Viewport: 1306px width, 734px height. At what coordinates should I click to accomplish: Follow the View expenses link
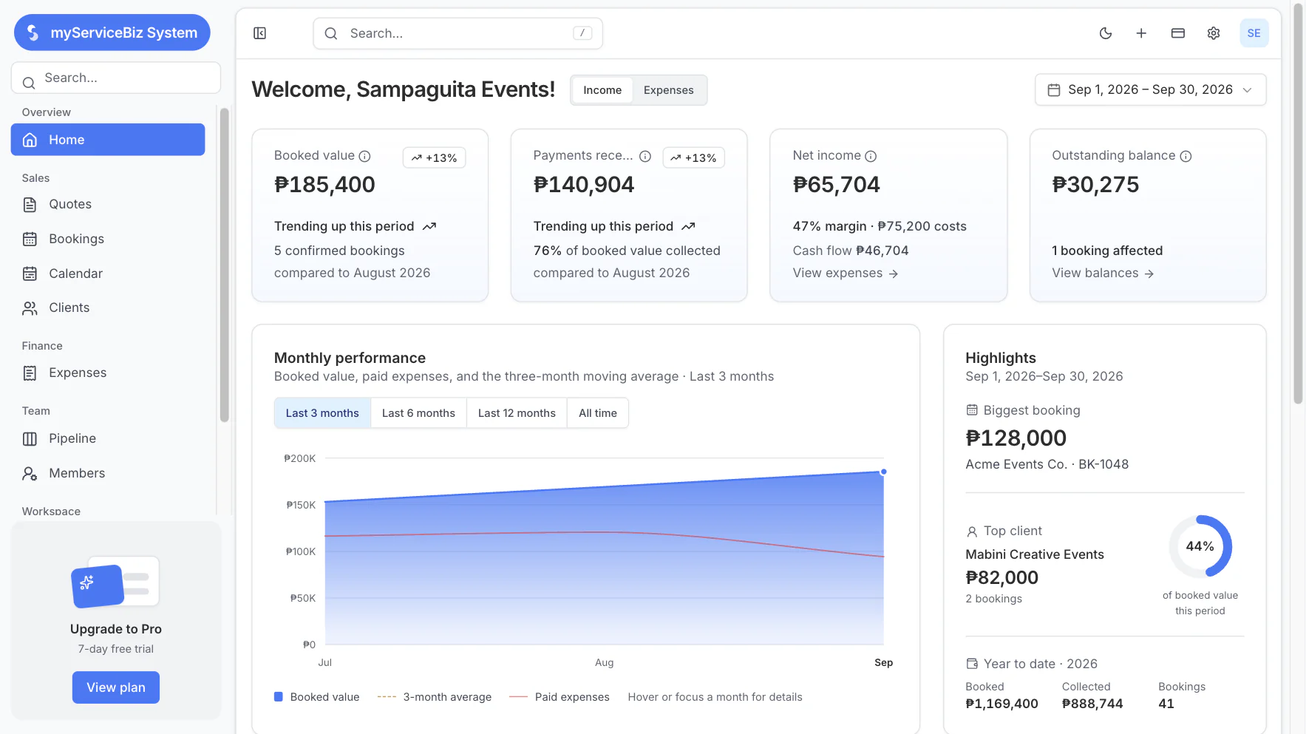[x=846, y=273]
